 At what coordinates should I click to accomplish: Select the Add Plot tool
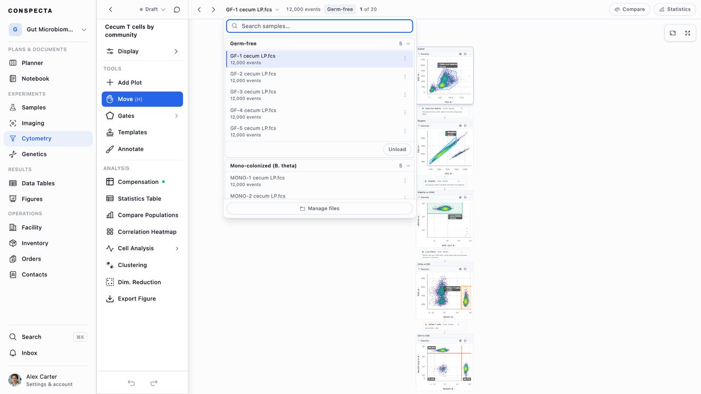point(142,83)
